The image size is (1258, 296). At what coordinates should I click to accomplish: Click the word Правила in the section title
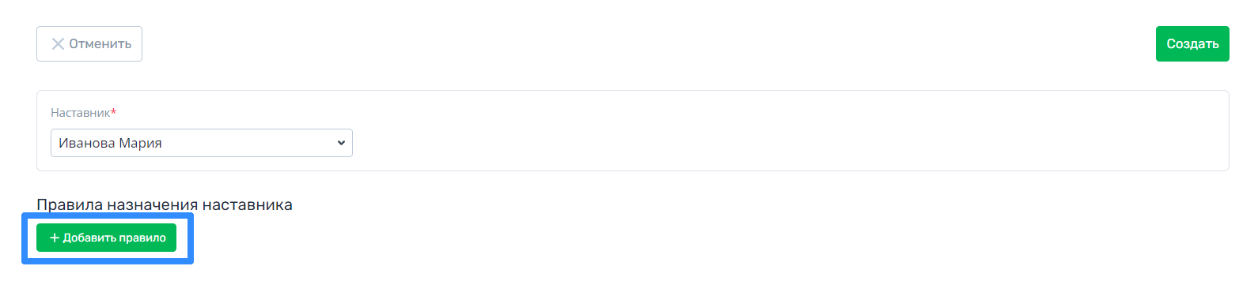click(x=70, y=204)
